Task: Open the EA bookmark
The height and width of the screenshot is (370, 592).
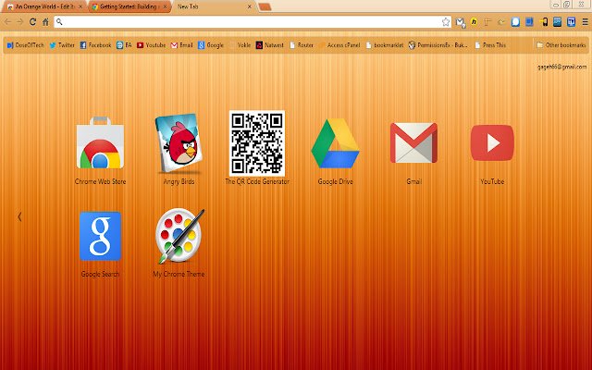Action: click(x=124, y=45)
